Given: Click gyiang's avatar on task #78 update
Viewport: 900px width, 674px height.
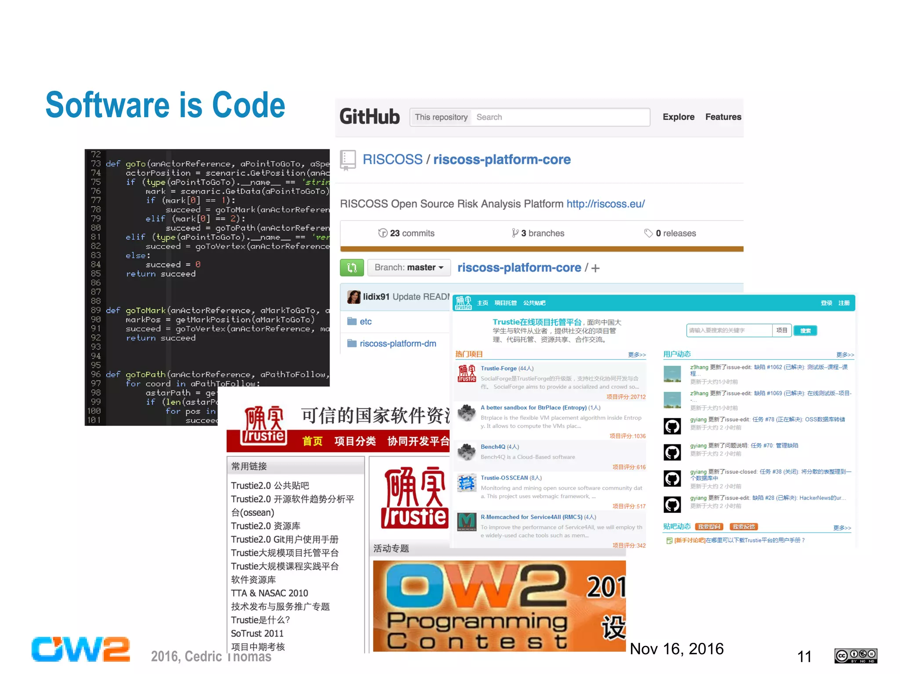Looking at the screenshot, I should pyautogui.click(x=672, y=426).
